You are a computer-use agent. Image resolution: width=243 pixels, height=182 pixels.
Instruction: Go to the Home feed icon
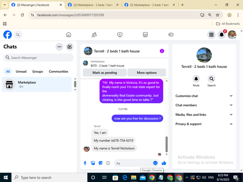click(x=69, y=34)
